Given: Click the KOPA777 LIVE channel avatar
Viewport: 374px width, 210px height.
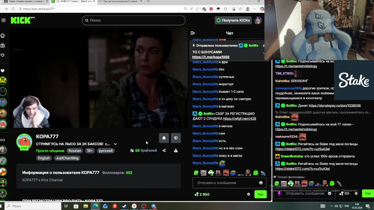Looking at the screenshot, I should (x=24, y=142).
